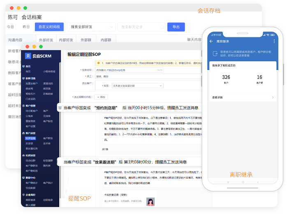Viewport: 287px width, 214px height.
Task: Click the female avatar thumbnail image
Action: point(151,201)
